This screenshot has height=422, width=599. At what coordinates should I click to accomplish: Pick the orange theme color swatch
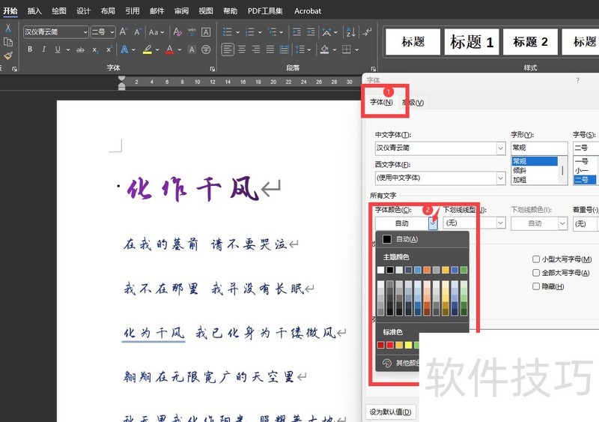coord(427,270)
